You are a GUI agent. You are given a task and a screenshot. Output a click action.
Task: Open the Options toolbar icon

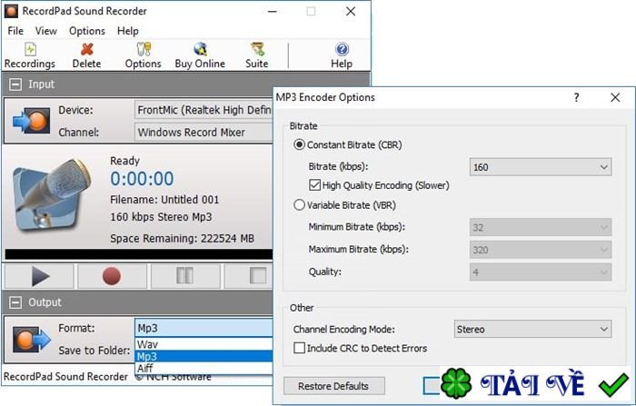click(x=143, y=55)
